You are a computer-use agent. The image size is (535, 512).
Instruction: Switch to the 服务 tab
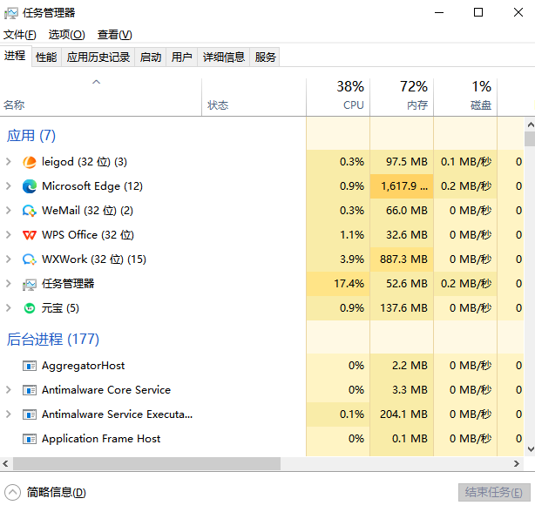(x=265, y=57)
